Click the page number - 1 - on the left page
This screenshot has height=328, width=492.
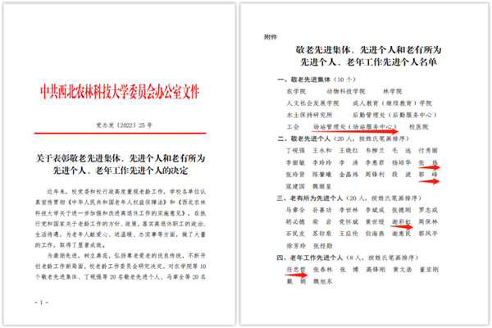coord(41,303)
